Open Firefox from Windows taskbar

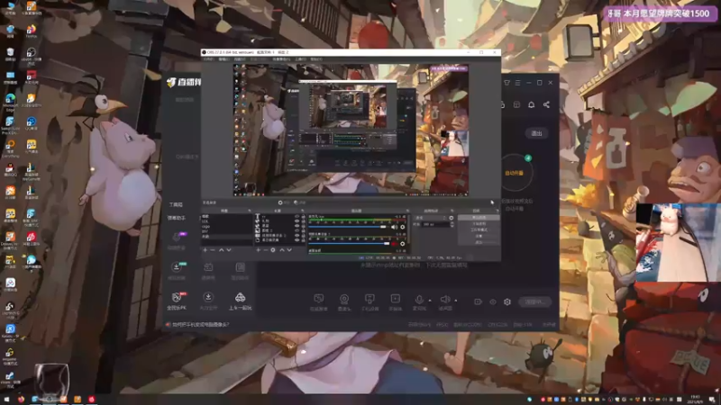pyautogui.click(x=21, y=399)
